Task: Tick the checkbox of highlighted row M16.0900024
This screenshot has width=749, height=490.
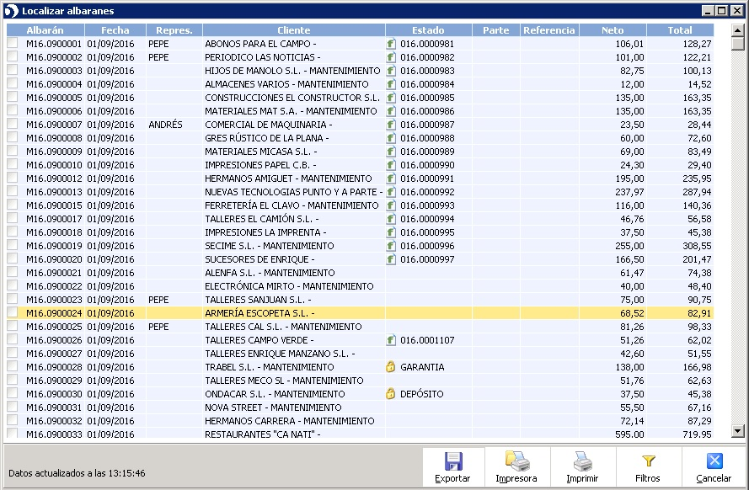Action: pyautogui.click(x=13, y=312)
